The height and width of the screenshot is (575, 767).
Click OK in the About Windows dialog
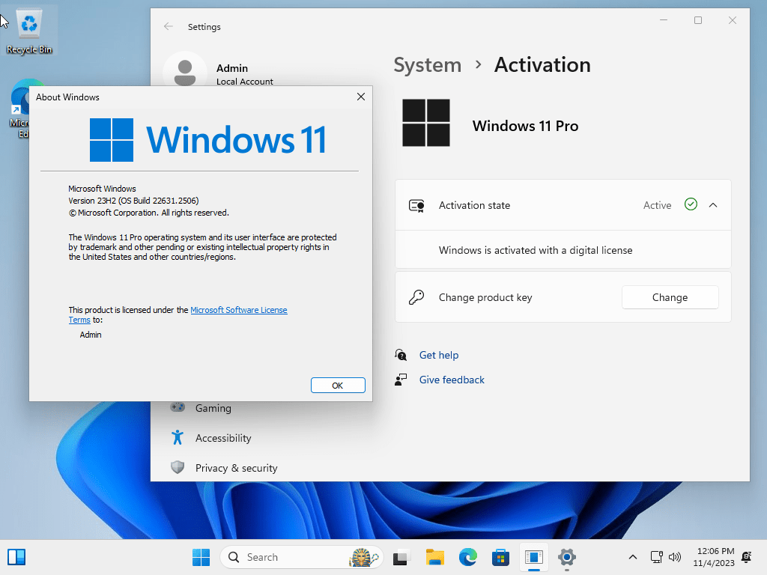[338, 385]
